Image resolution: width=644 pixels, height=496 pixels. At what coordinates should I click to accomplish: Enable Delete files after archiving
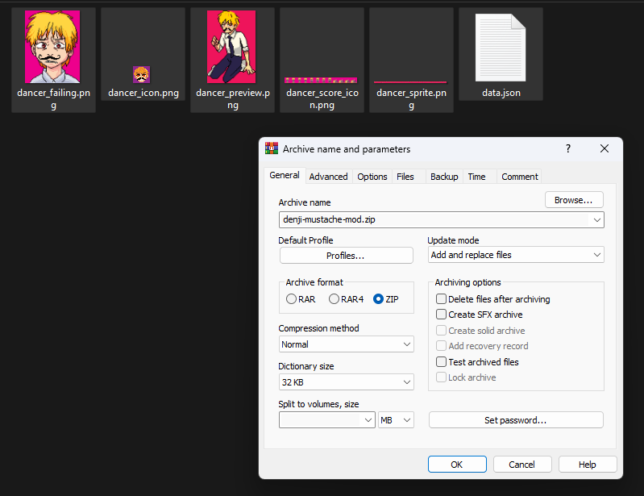(x=441, y=298)
